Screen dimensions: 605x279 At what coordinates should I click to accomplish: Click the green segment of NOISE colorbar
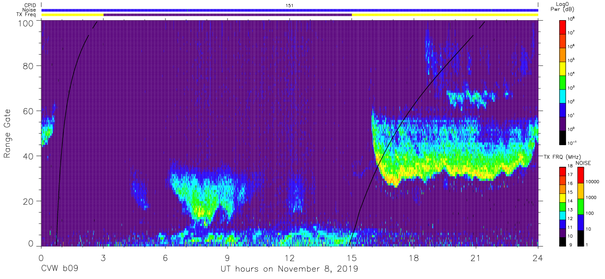tap(581, 206)
